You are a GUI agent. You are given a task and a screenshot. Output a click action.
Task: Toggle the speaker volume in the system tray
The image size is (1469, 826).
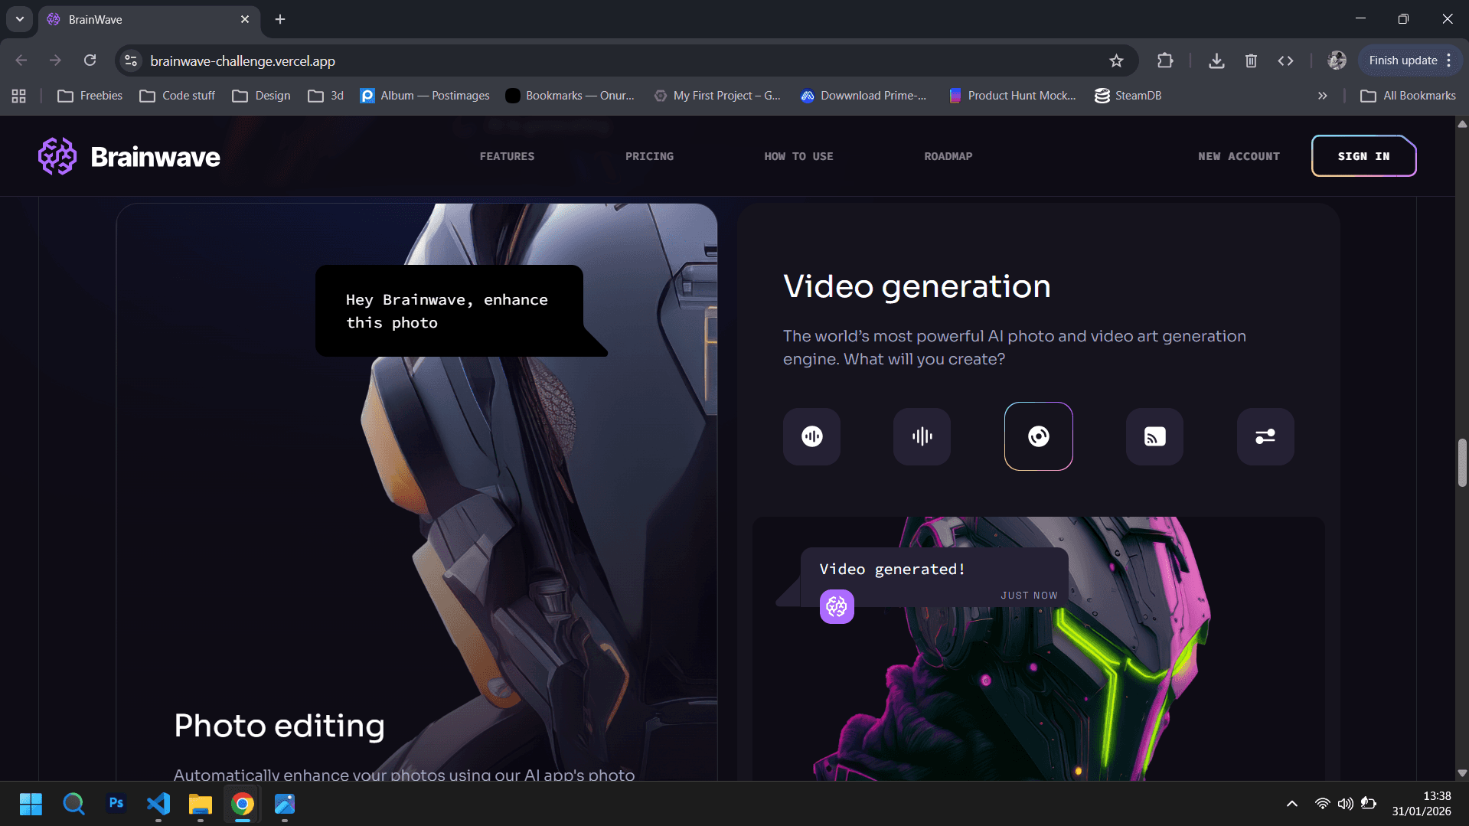tap(1346, 804)
